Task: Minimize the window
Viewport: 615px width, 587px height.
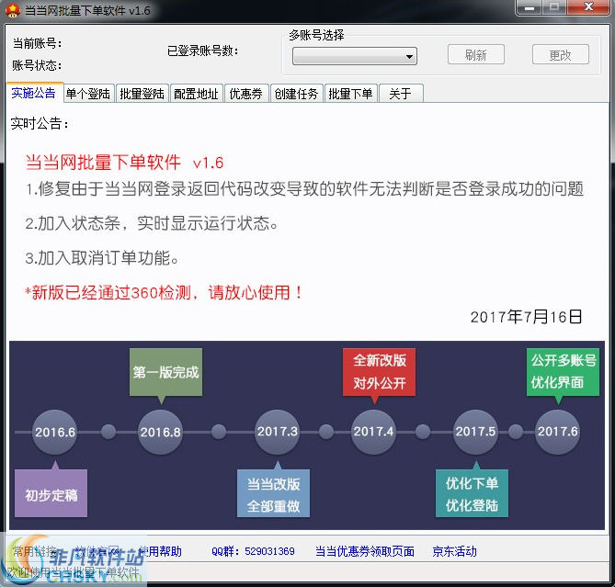Action: pos(530,7)
